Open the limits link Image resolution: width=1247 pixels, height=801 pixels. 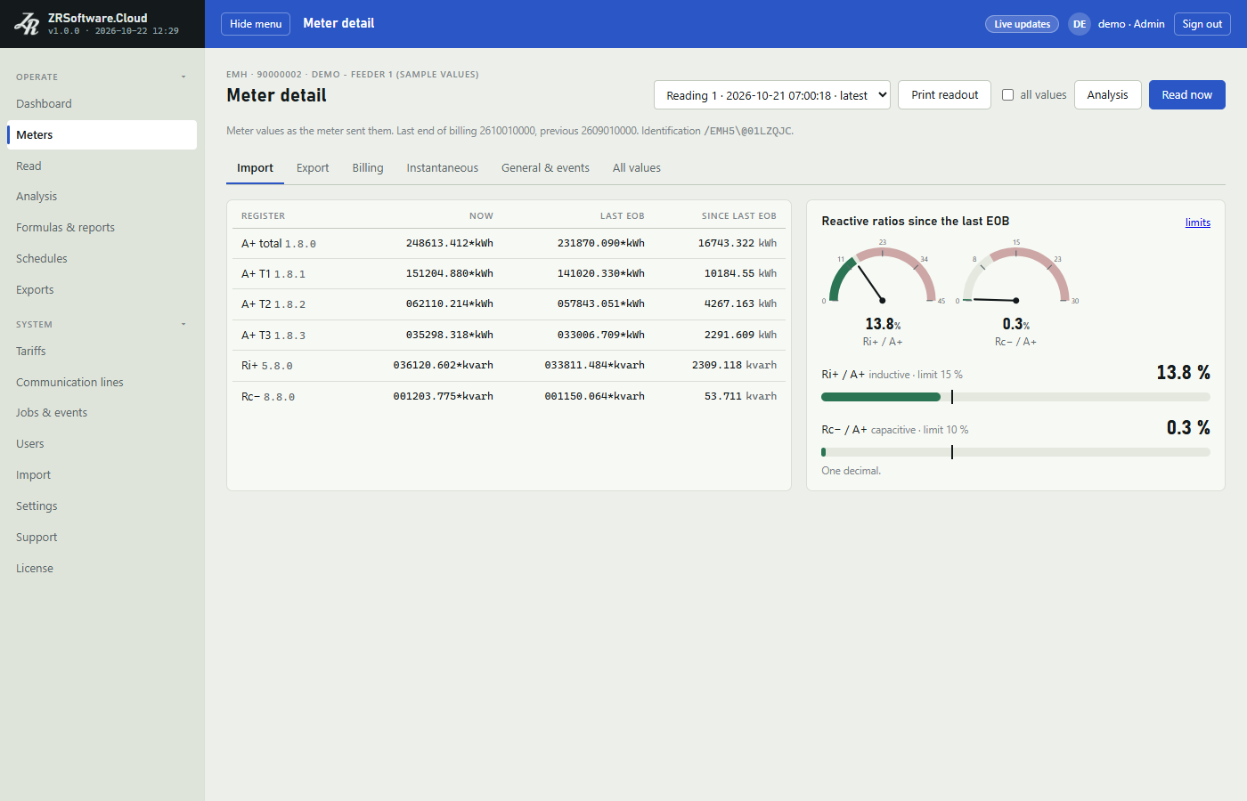click(x=1198, y=222)
